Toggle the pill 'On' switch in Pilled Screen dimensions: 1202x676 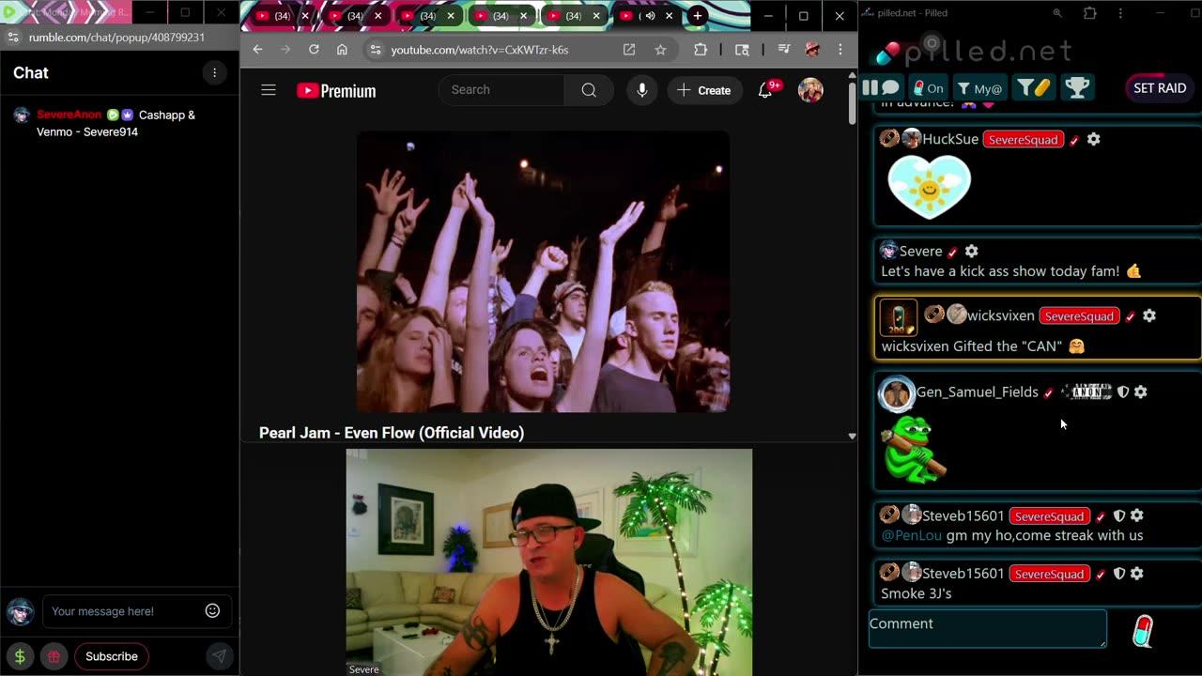click(x=928, y=87)
